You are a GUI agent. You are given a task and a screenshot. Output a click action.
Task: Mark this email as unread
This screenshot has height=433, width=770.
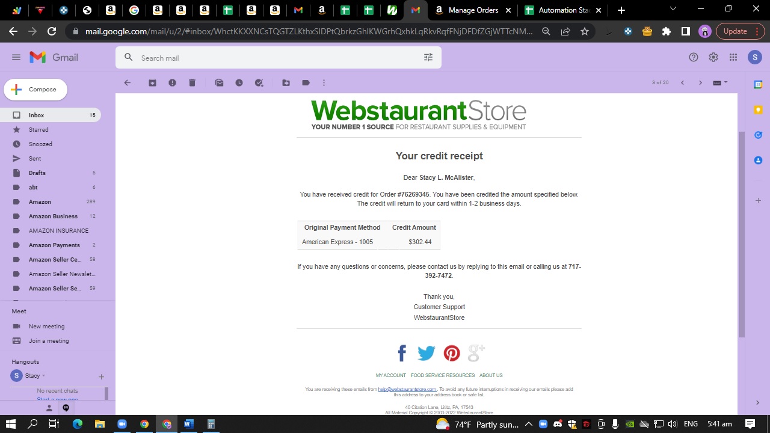tap(220, 83)
